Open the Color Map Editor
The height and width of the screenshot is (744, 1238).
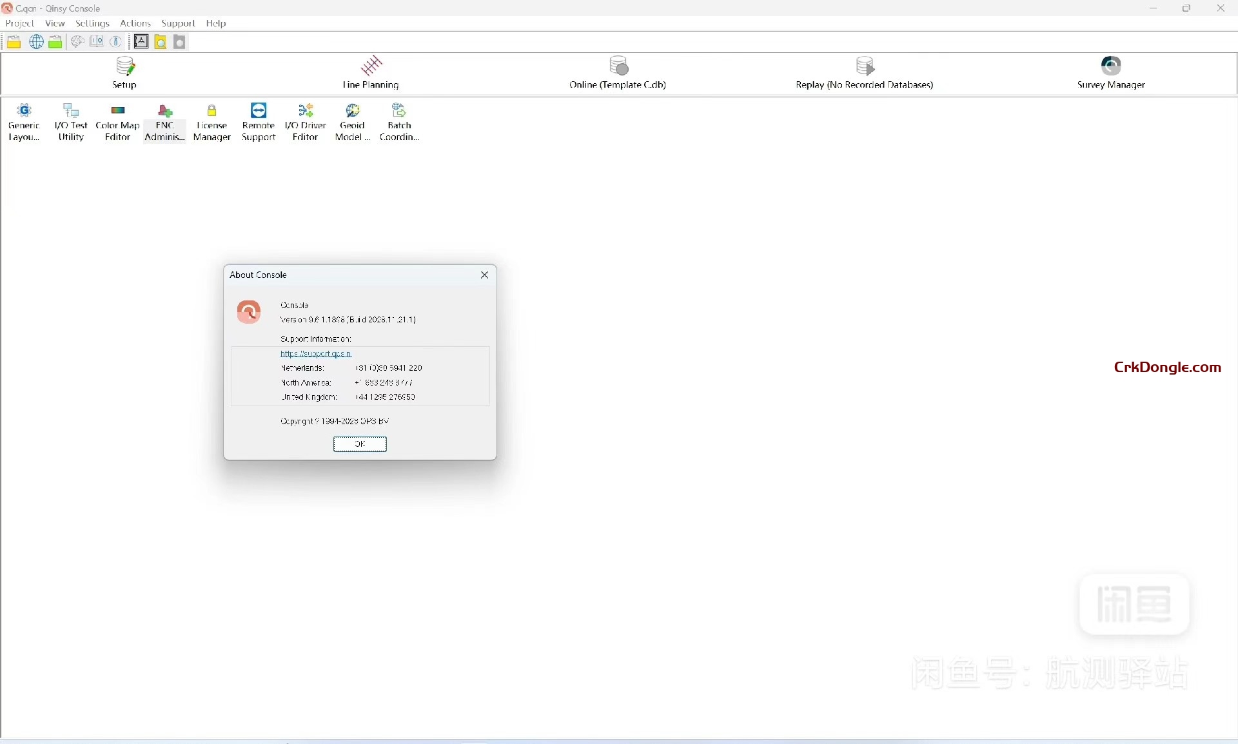(x=117, y=122)
